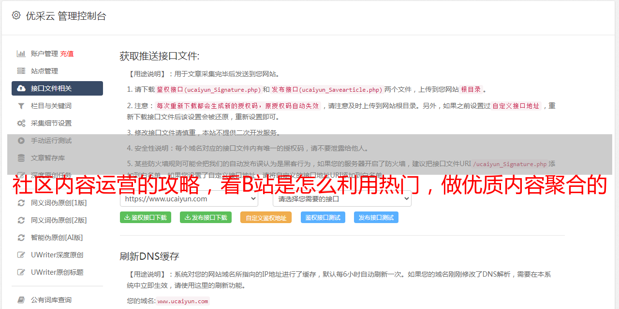
Task: Click the 优采云 管理控制台 title
Action: pos(66,16)
